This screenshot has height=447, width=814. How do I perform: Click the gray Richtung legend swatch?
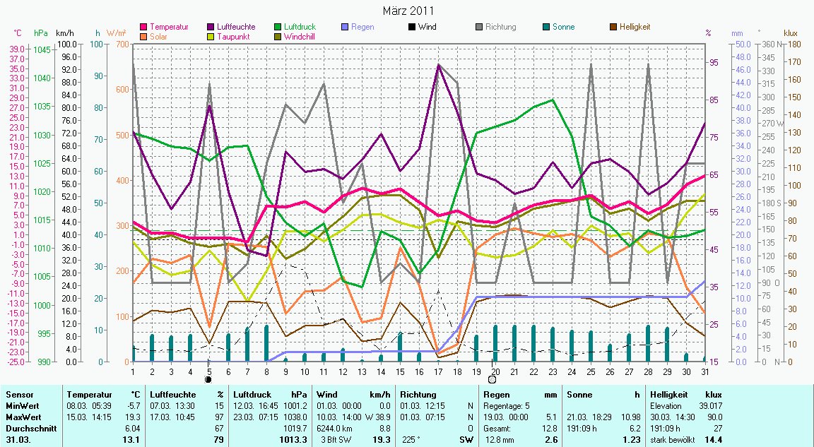479,27
